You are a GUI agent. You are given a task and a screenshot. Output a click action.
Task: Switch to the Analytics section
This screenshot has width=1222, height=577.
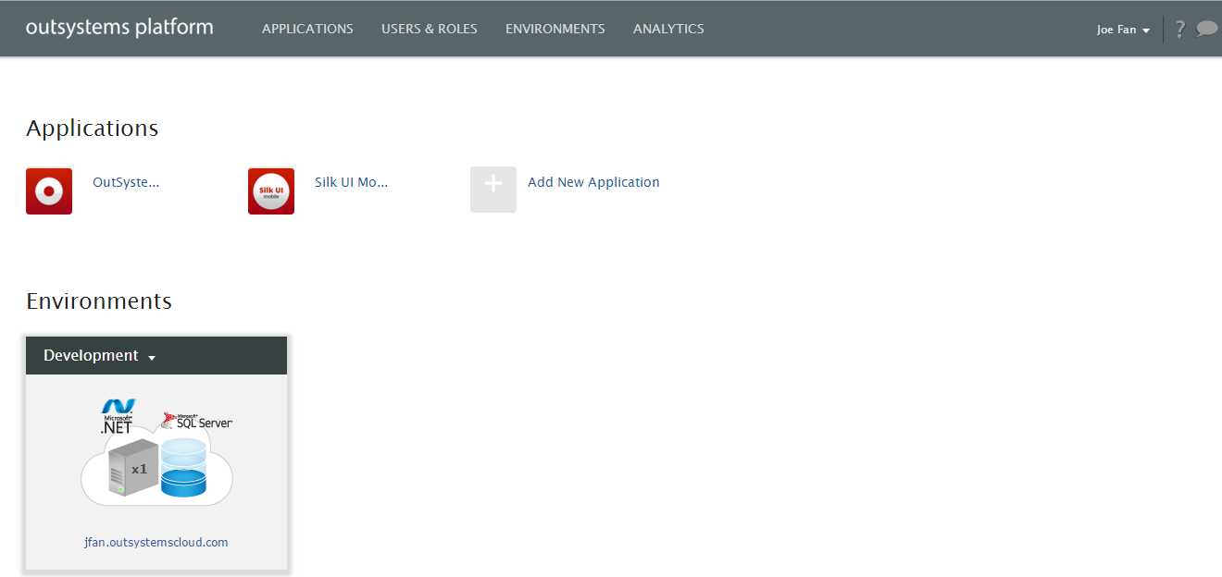pyautogui.click(x=667, y=29)
